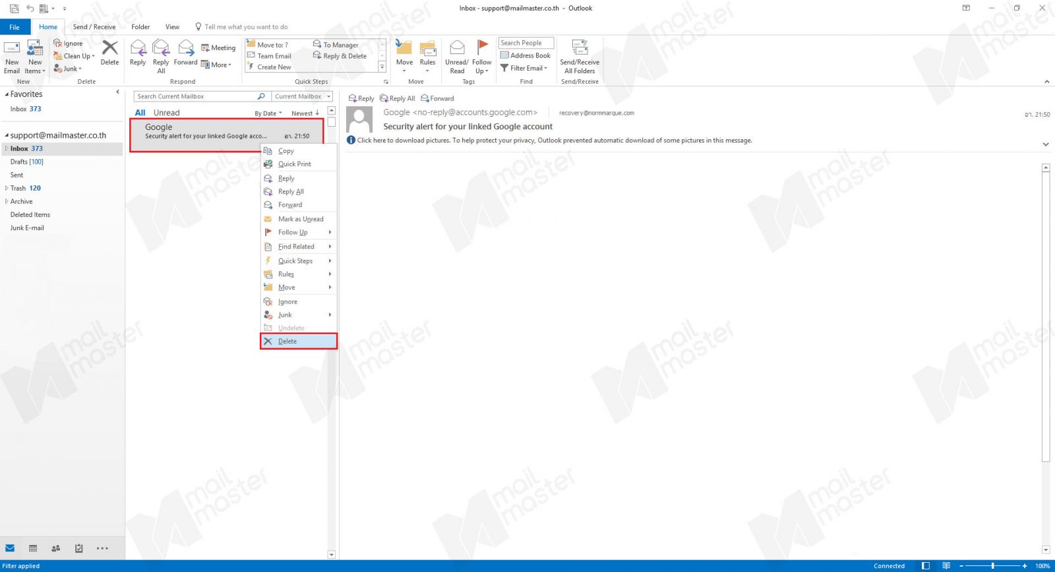Viewport: 1055px width, 572px height.
Task: Choose Quick Print from the context menu
Action: click(299, 164)
